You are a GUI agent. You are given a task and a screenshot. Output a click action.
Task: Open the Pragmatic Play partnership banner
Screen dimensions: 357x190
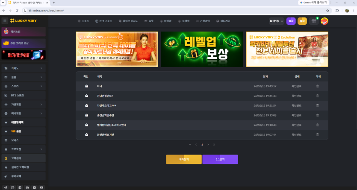tap(117, 50)
